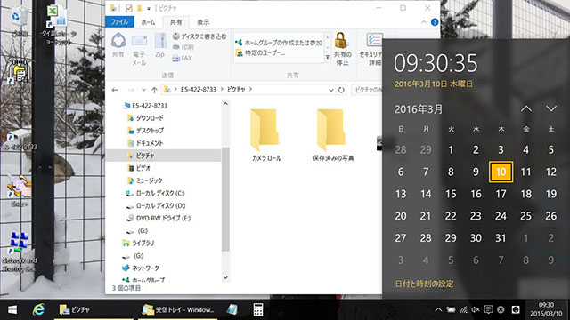The width and height of the screenshot is (570, 320).
Task: Click the volume muted tray icon
Action: tap(476, 309)
